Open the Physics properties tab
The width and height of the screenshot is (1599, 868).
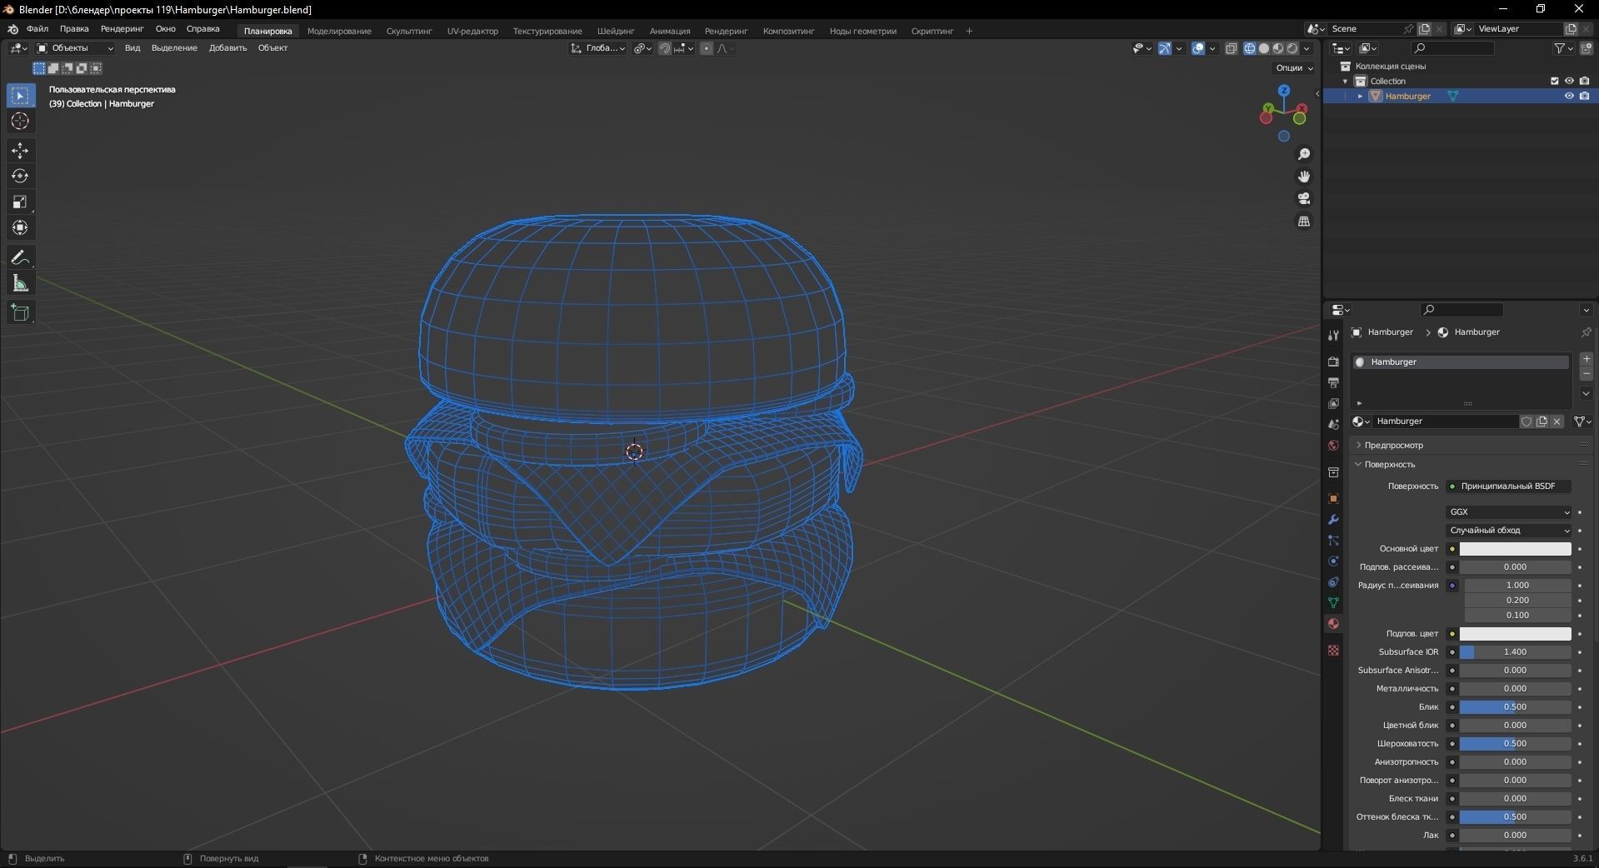click(x=1333, y=561)
